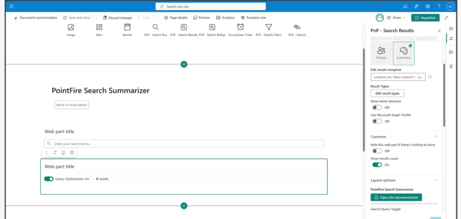Image resolution: width=461 pixels, height=219 pixels.
Task: Click the curly braces template editor icon
Action: click(430, 77)
